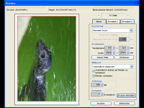Click the seal photo print preview
The image size is (144, 108).
coord(47,59)
